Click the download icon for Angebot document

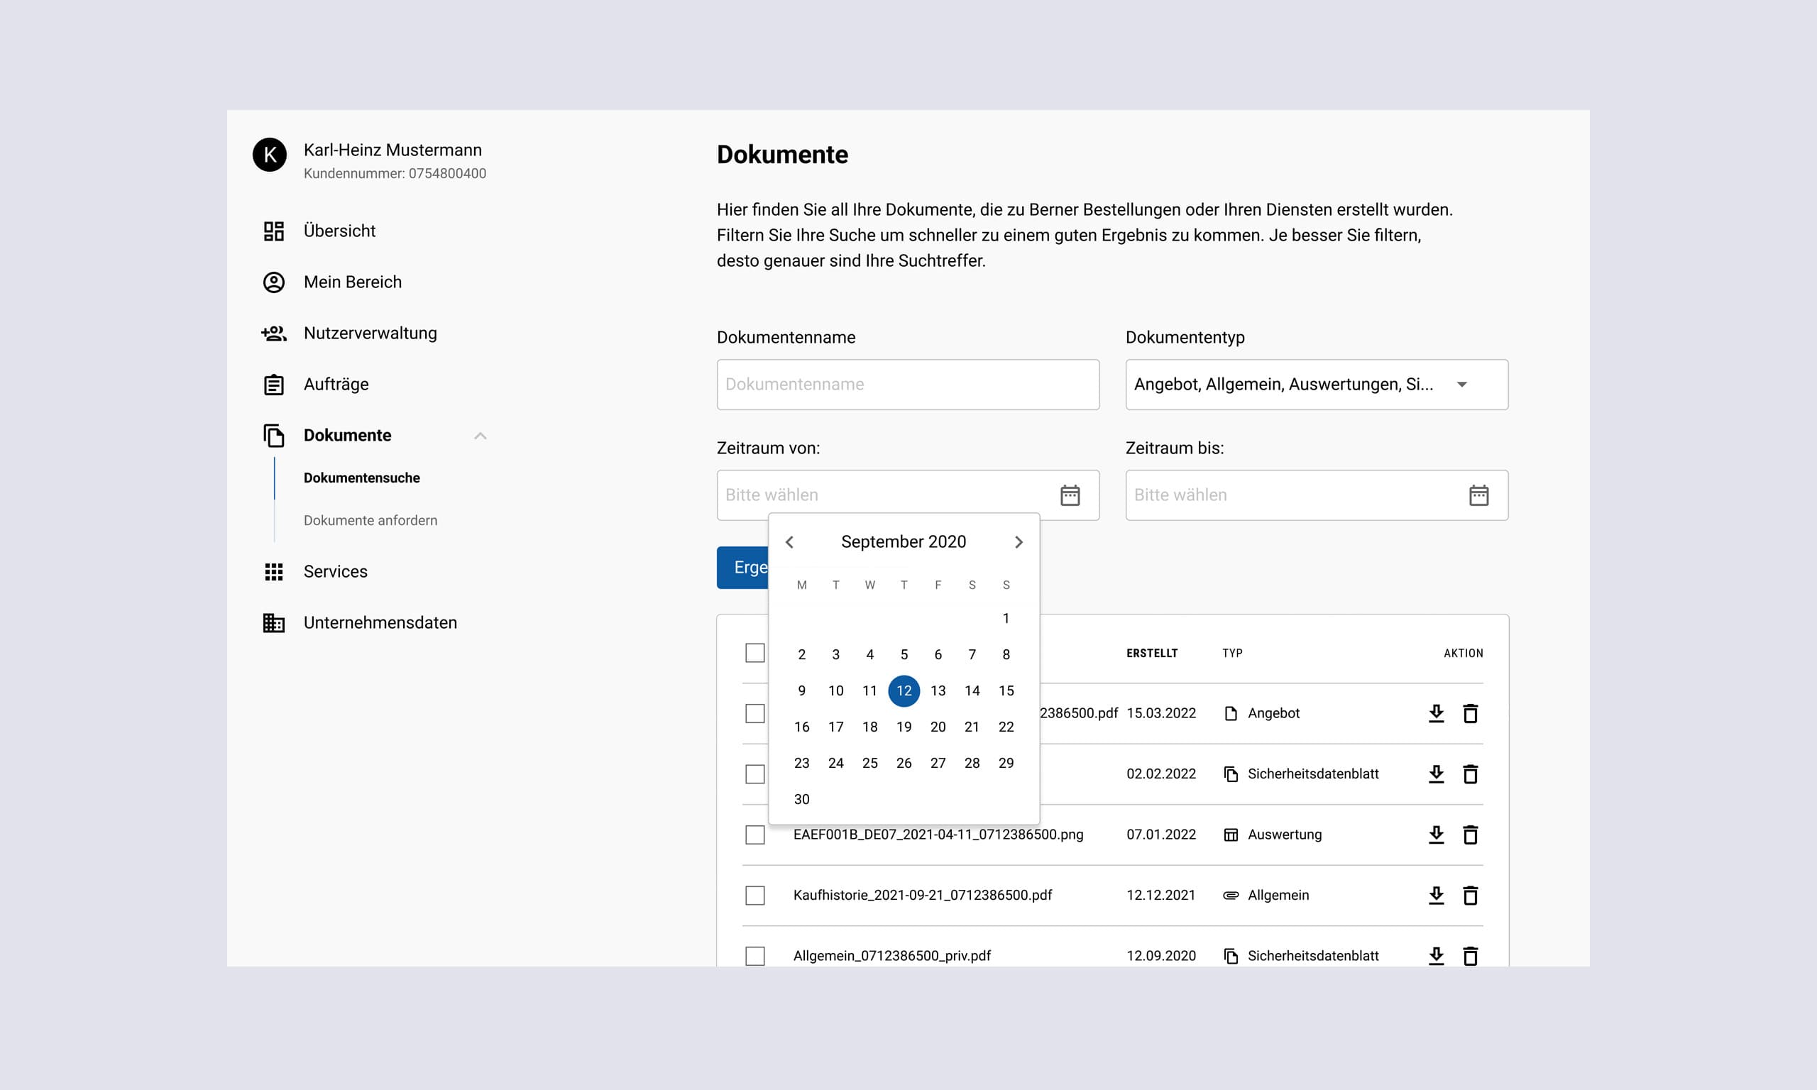pos(1434,712)
